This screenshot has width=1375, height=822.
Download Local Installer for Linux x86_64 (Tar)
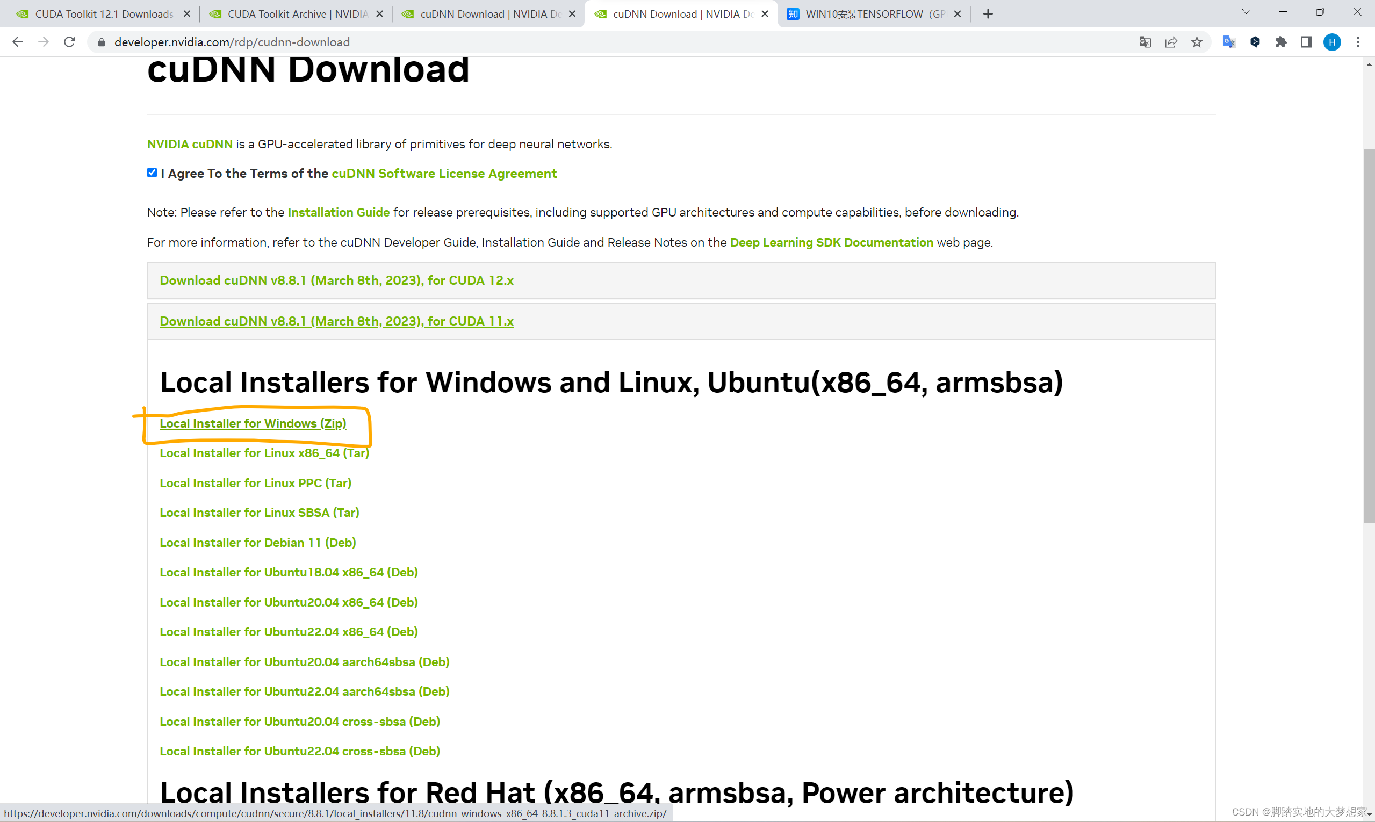(x=264, y=453)
